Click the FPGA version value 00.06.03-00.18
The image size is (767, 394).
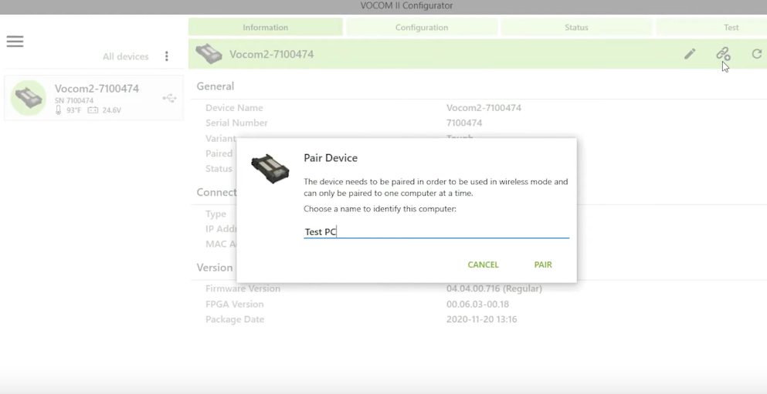coord(477,304)
